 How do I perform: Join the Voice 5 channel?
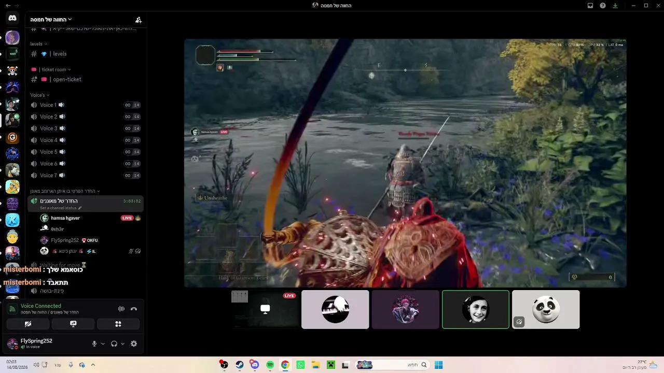[x=86, y=152]
